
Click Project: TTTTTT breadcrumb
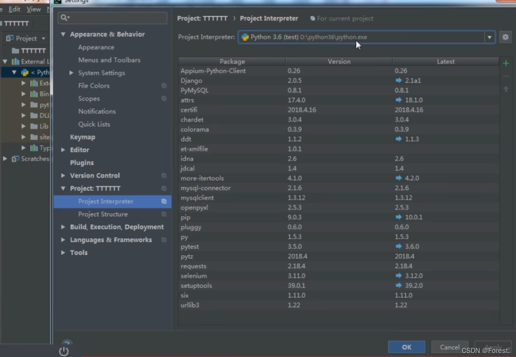point(202,18)
